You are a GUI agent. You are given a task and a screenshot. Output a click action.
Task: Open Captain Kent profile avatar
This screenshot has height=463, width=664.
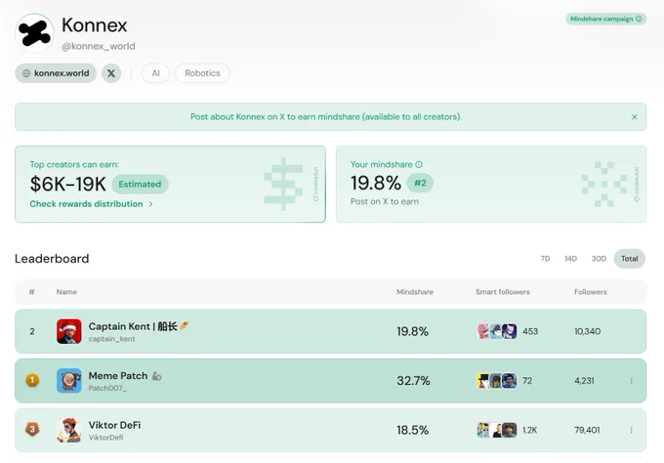click(69, 331)
